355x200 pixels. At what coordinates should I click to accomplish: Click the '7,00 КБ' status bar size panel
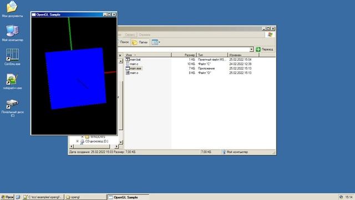click(x=206, y=152)
